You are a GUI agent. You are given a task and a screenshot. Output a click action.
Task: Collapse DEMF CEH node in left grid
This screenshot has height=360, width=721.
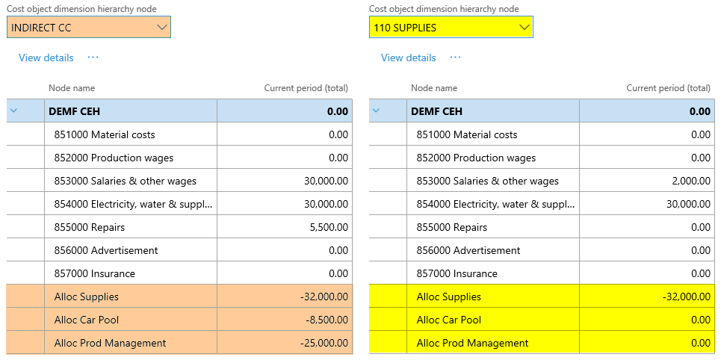coord(14,111)
